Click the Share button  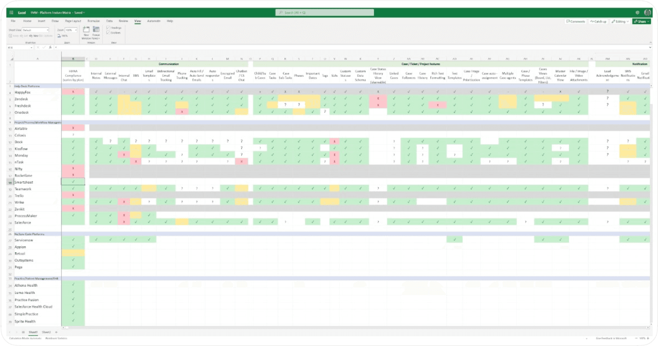pos(641,21)
